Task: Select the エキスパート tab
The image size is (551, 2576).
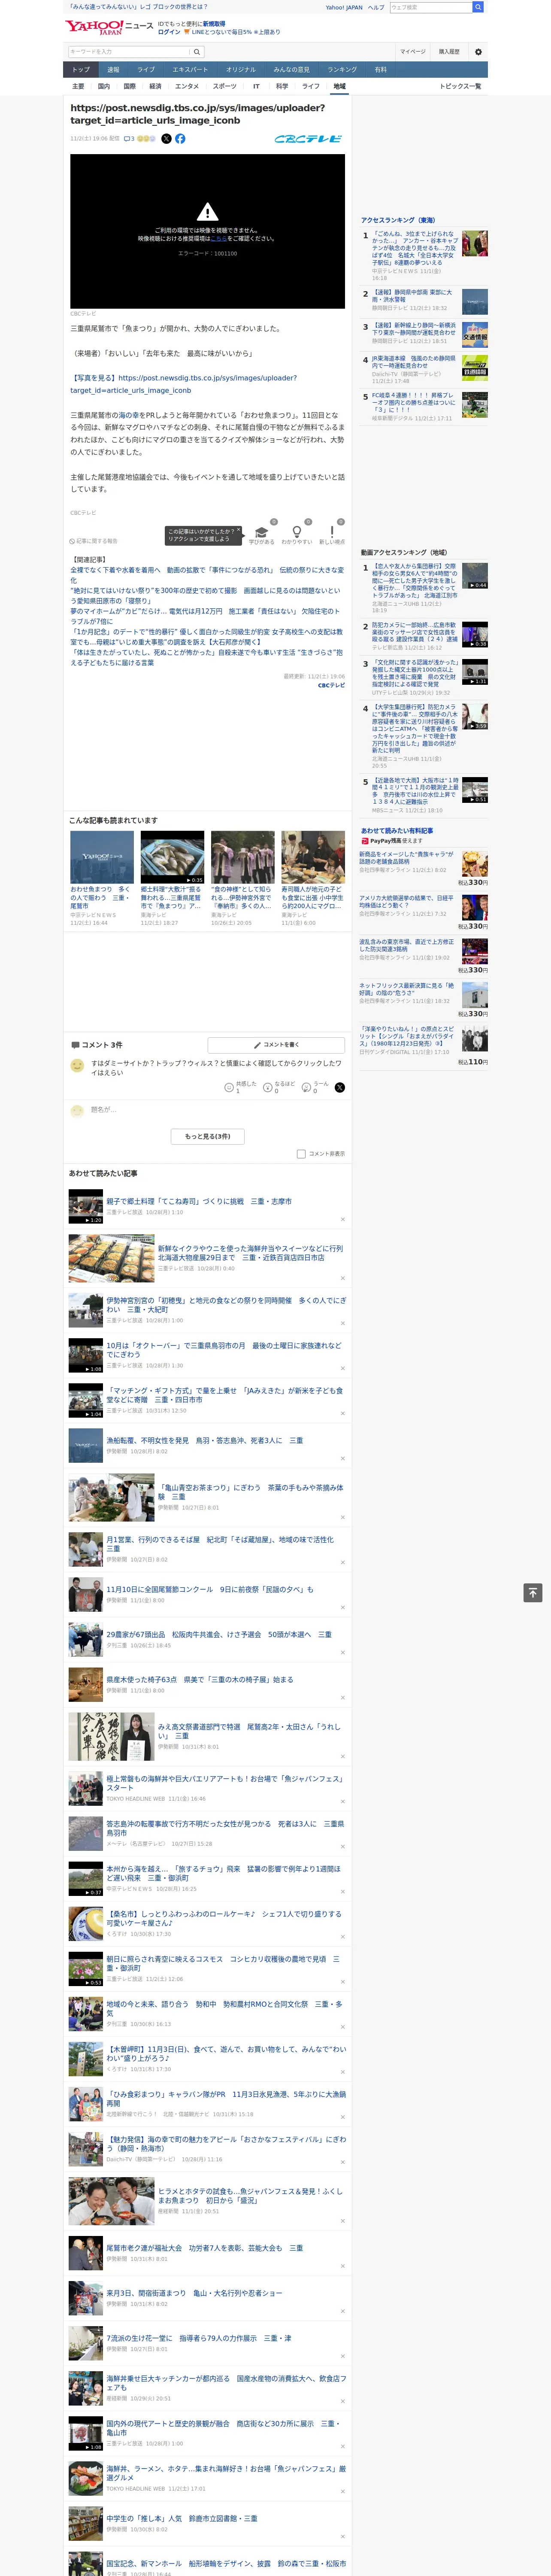Action: (190, 70)
